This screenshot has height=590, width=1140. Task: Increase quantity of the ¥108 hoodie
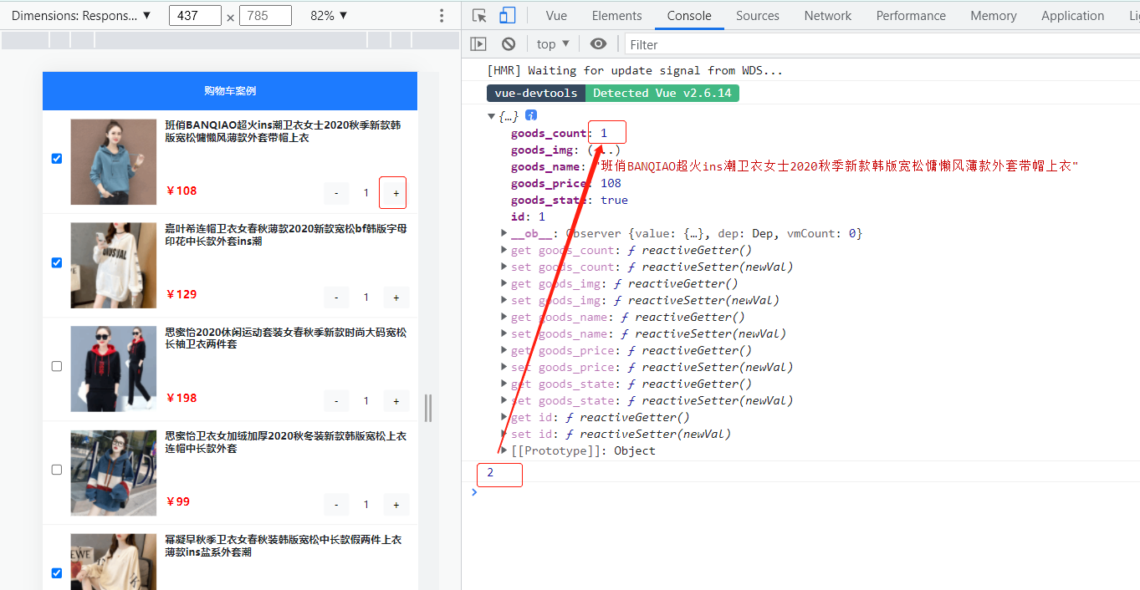pyautogui.click(x=396, y=193)
